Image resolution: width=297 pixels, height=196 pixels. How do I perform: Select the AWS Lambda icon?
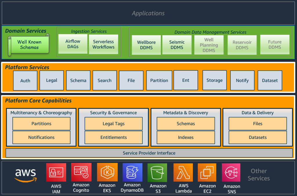pyautogui.click(x=183, y=172)
